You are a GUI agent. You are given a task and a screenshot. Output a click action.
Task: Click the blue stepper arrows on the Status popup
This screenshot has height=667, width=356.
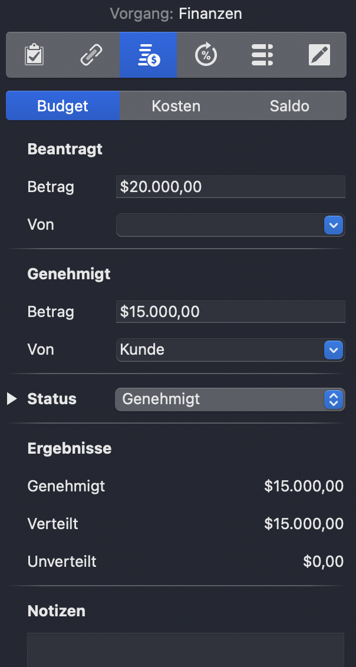334,399
